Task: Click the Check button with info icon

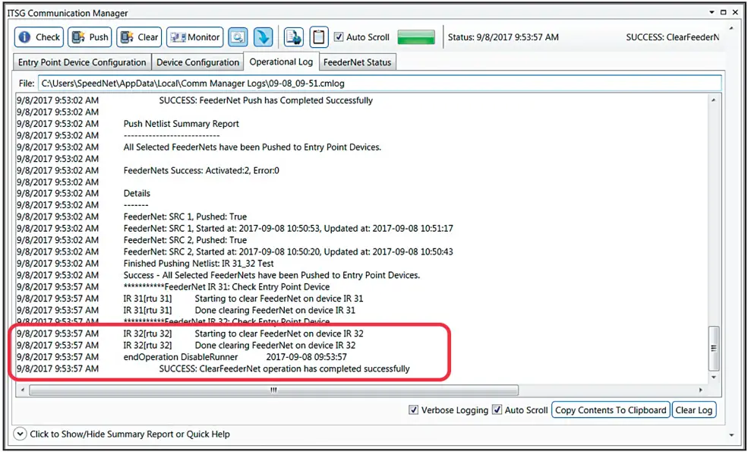Action: point(39,37)
